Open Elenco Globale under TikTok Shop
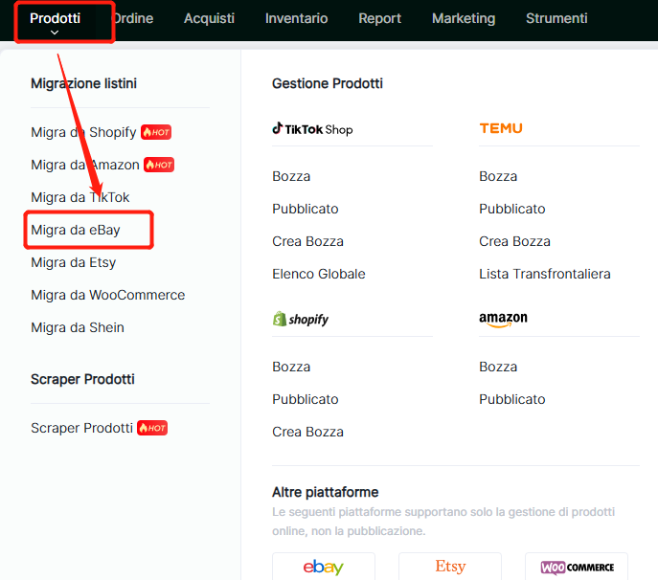The height and width of the screenshot is (580, 658). click(x=319, y=274)
